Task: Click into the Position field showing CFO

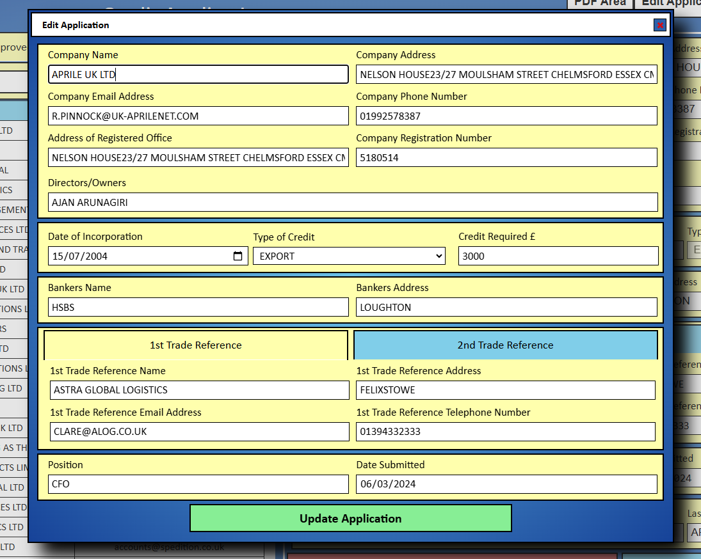Action: click(198, 484)
